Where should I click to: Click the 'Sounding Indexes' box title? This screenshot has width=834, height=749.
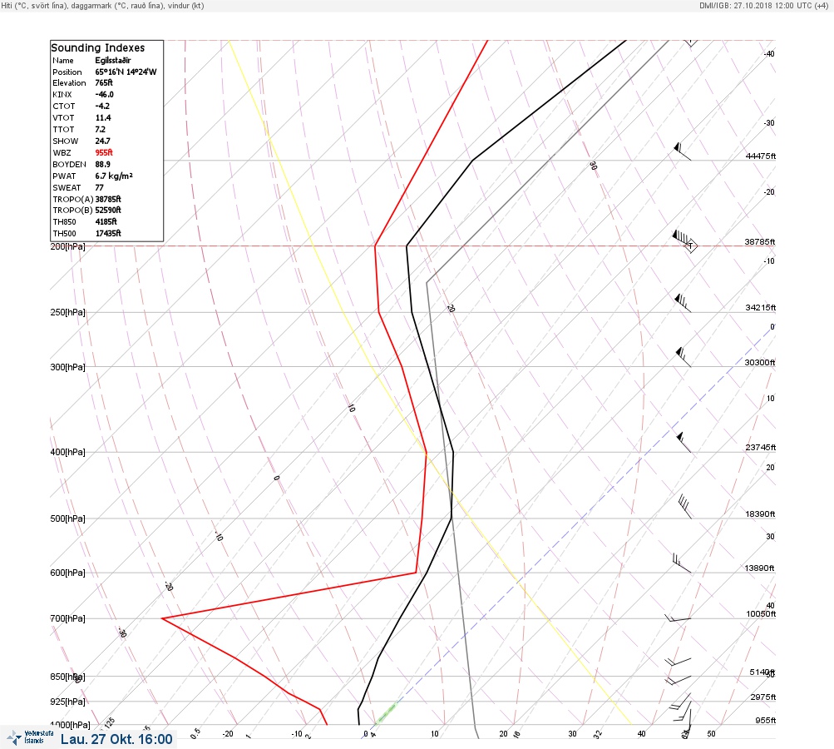click(x=98, y=47)
